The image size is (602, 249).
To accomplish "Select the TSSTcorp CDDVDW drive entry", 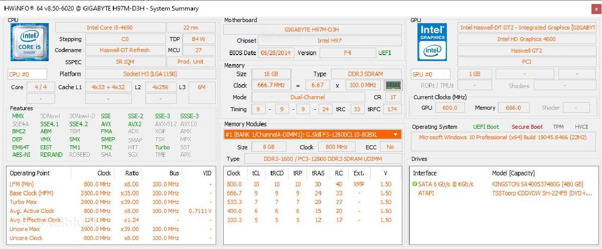I will point(542,193).
